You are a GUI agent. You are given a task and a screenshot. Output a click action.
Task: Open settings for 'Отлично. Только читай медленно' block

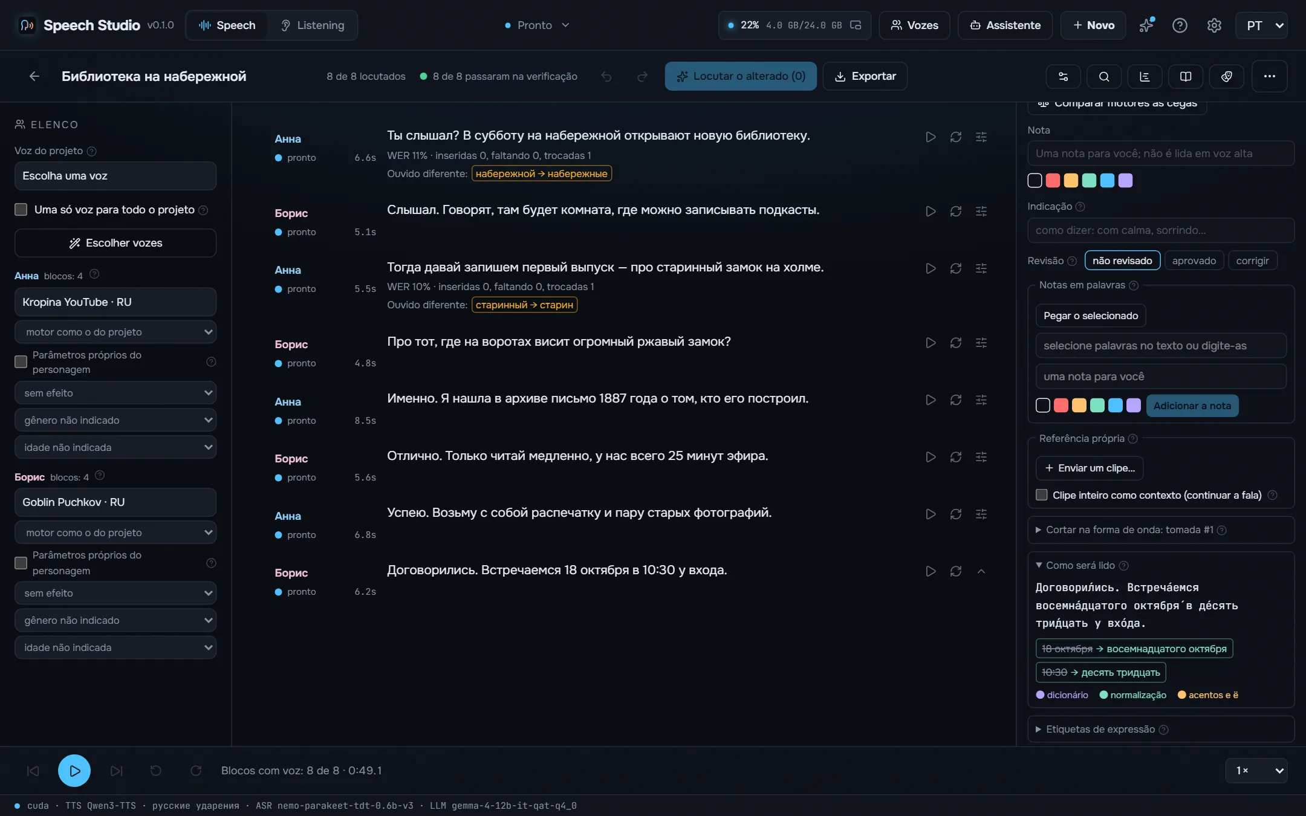click(981, 457)
